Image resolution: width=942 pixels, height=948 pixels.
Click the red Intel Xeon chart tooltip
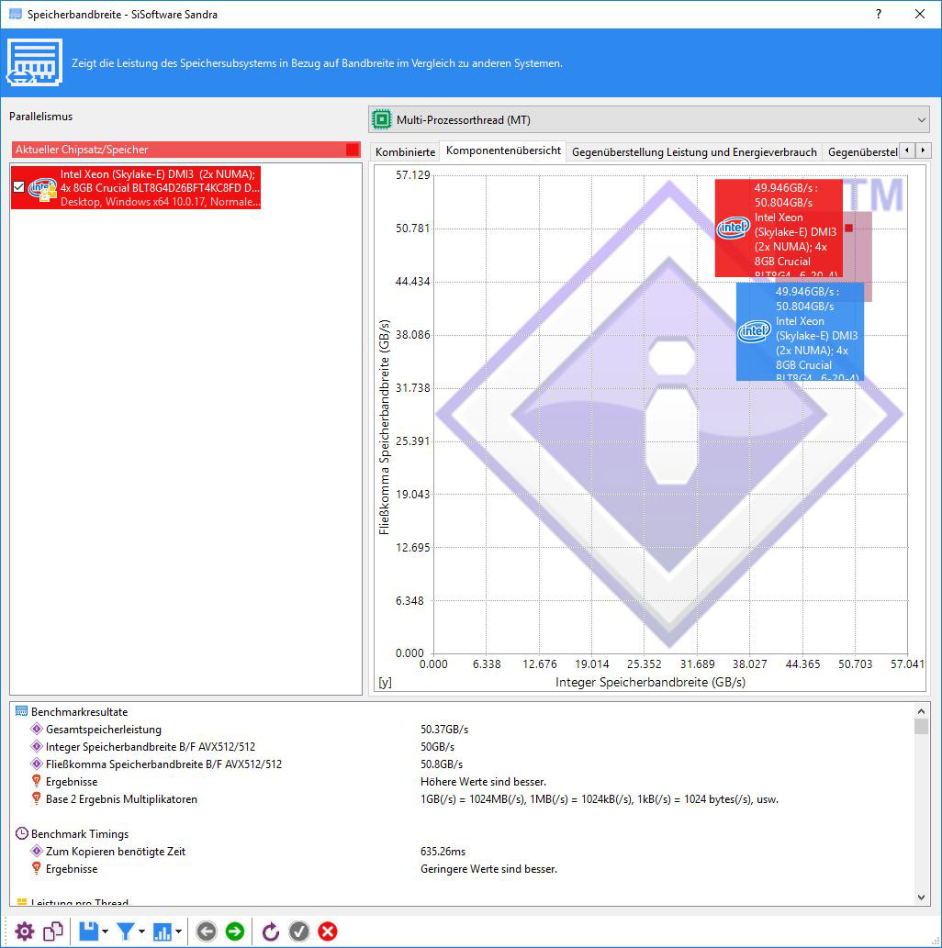point(779,228)
